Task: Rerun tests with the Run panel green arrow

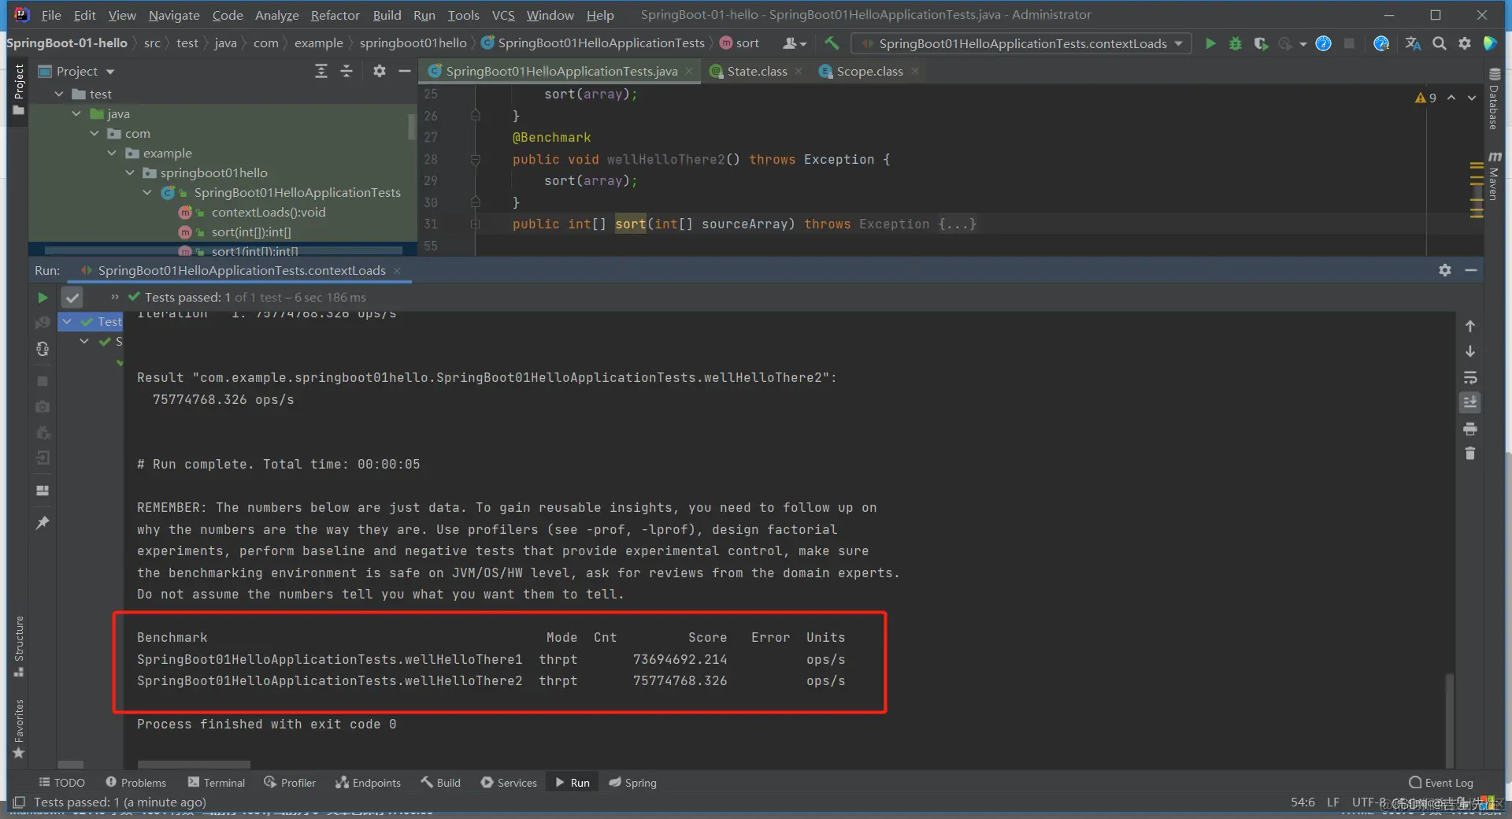Action: [43, 298]
